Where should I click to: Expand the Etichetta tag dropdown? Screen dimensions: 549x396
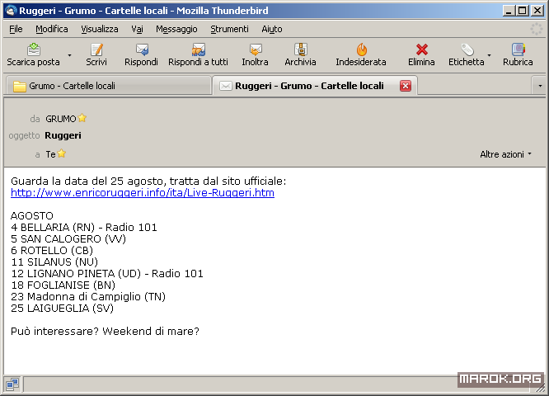click(x=489, y=56)
